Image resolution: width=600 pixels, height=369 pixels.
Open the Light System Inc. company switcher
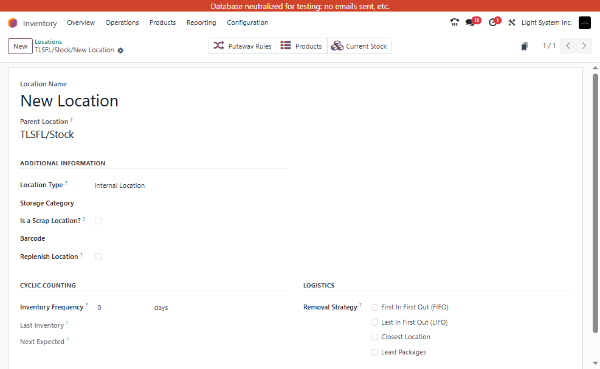click(547, 22)
